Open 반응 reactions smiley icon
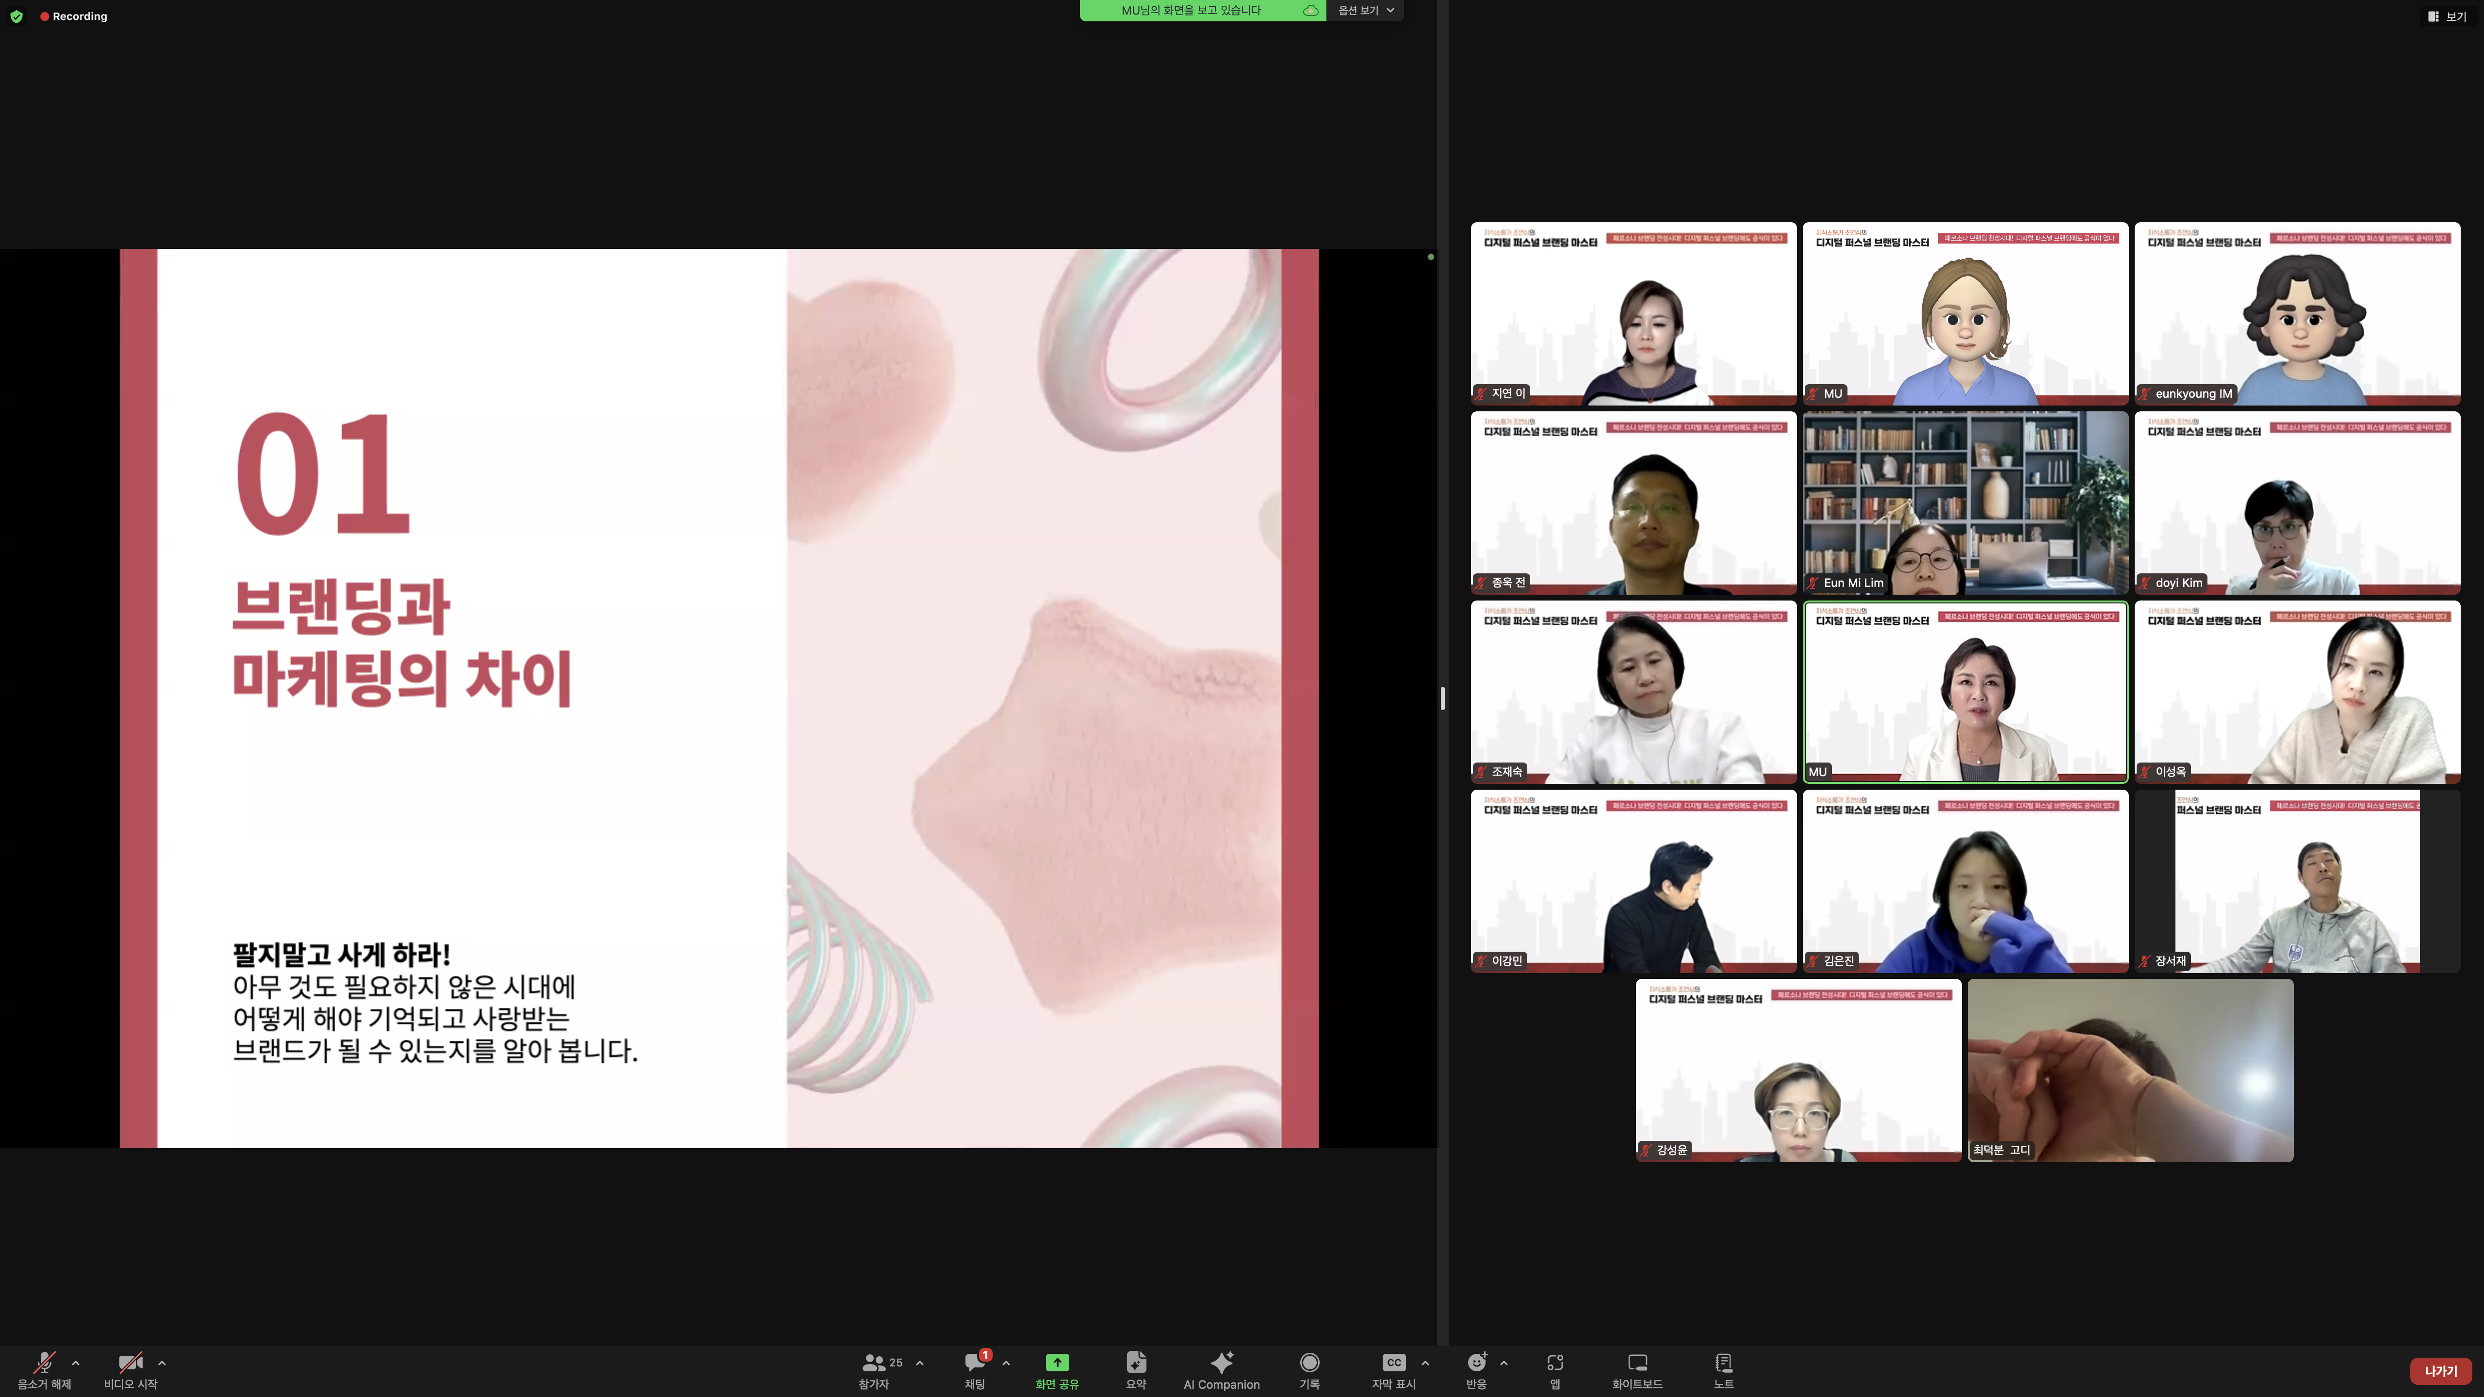This screenshot has width=2484, height=1397. tap(1476, 1362)
